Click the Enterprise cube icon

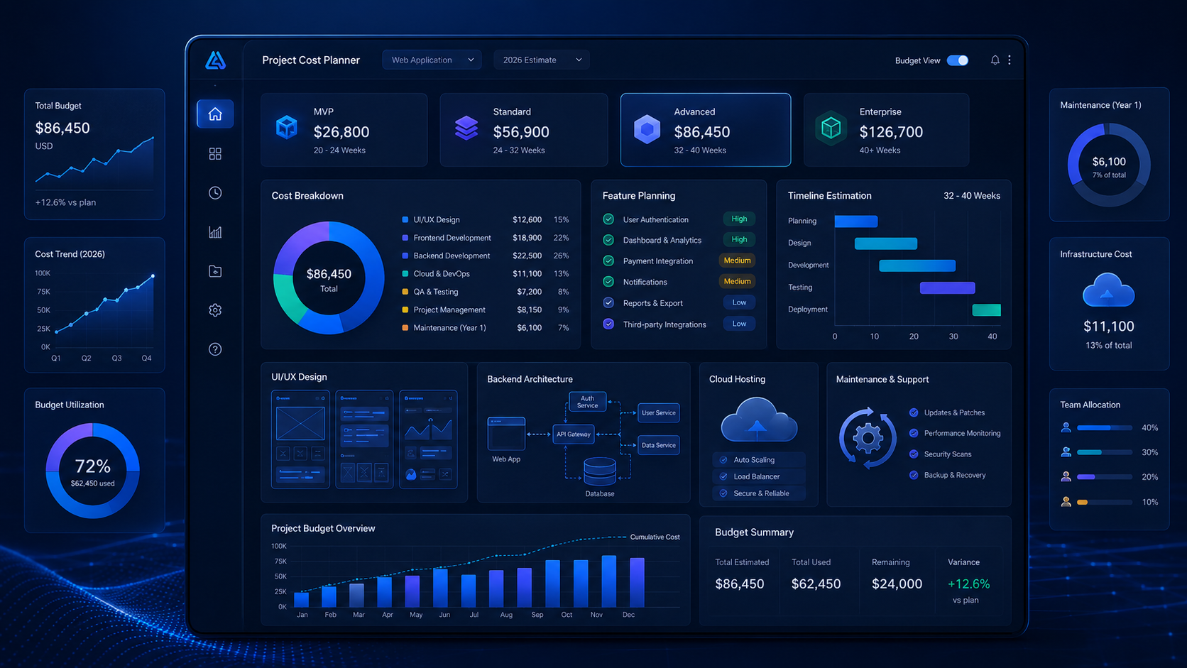pyautogui.click(x=831, y=128)
